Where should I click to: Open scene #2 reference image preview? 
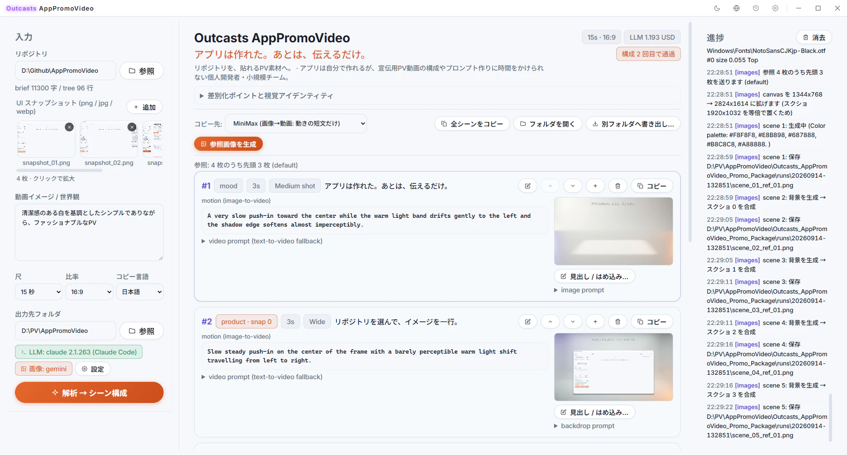pyautogui.click(x=614, y=367)
